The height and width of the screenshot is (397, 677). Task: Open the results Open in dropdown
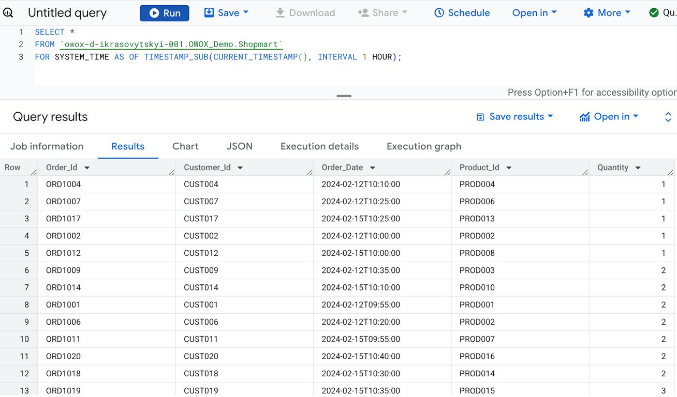pos(609,117)
